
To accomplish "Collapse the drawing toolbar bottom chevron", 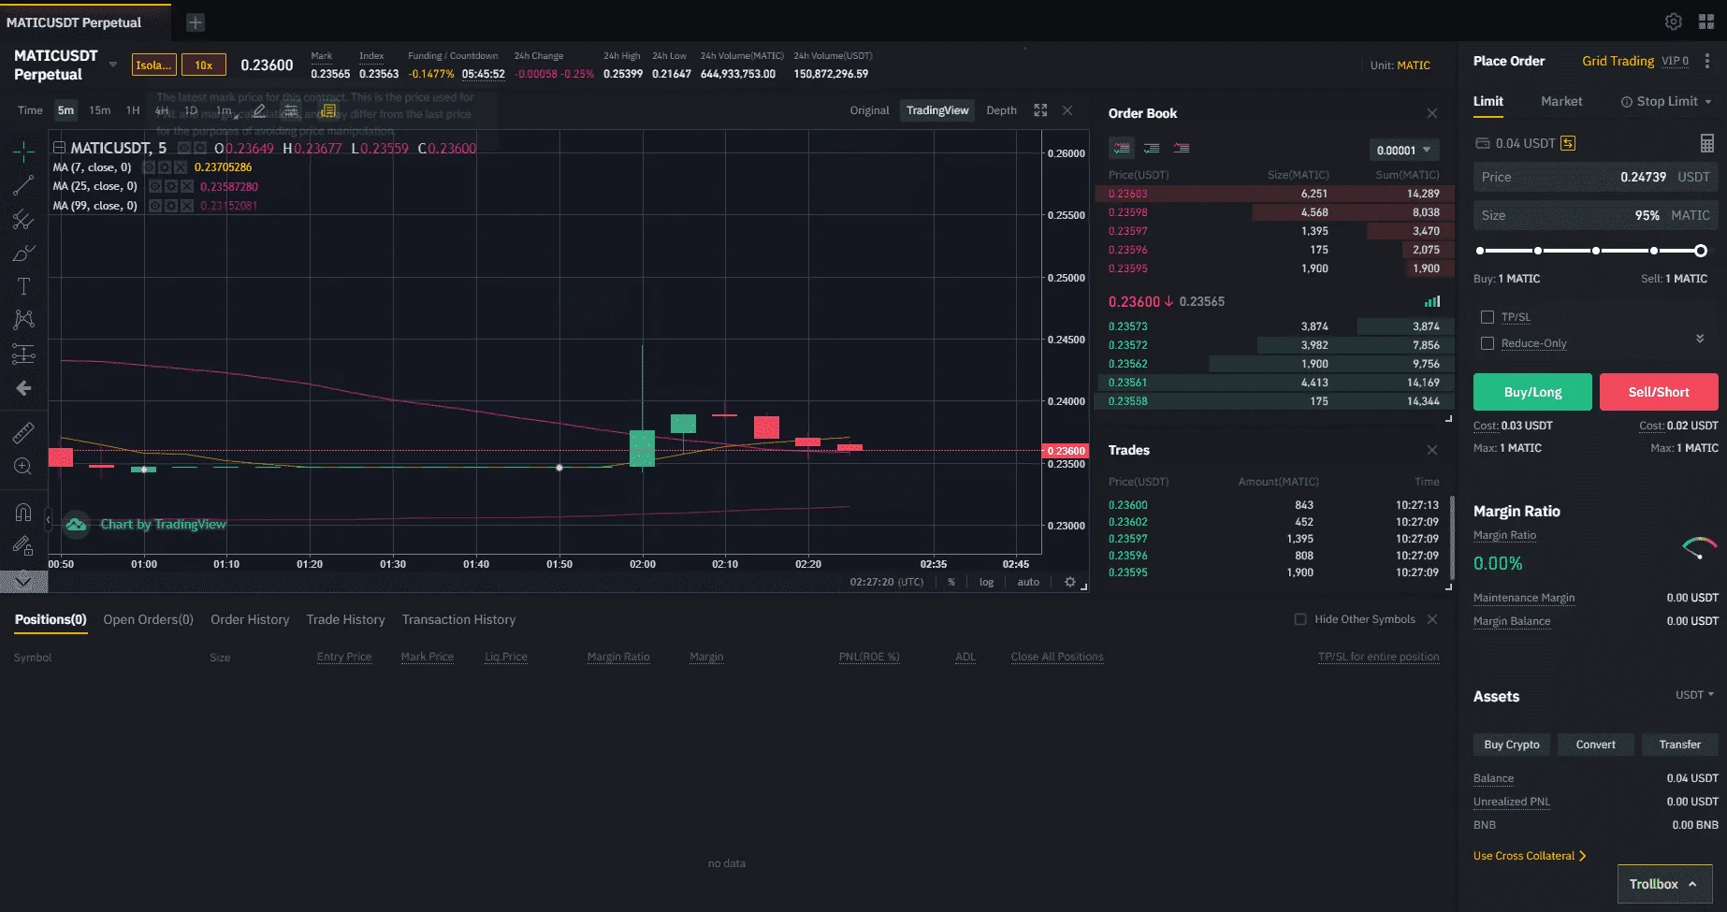I will click(23, 581).
